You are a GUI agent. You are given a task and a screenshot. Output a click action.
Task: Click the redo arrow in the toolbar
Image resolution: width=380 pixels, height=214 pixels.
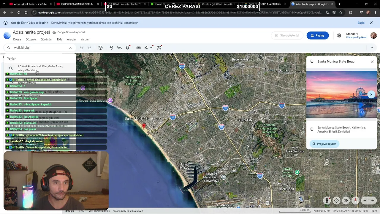(89, 48)
